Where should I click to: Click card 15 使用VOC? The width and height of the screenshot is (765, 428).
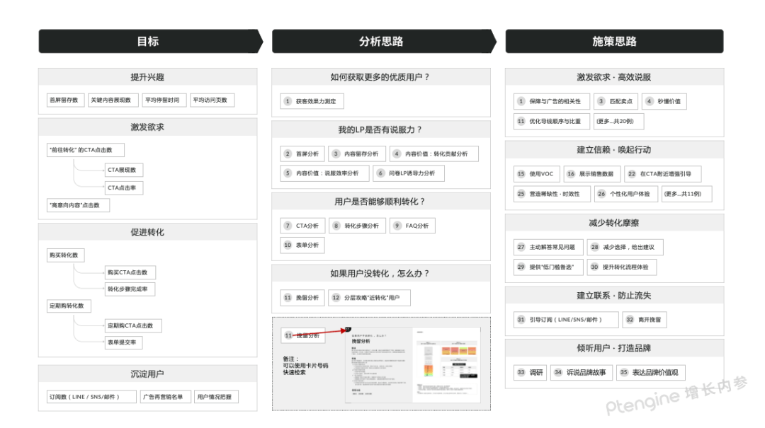coord(537,174)
